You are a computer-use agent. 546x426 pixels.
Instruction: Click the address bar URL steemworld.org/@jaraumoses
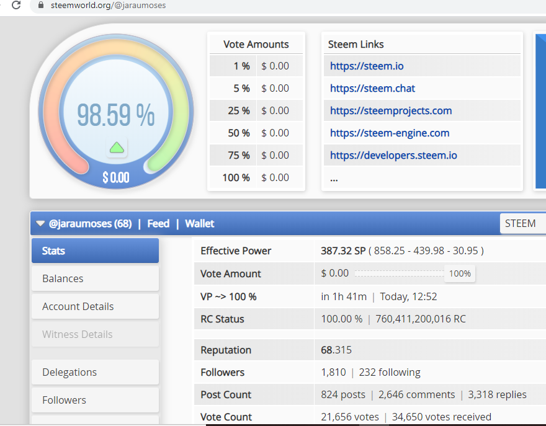point(109,5)
